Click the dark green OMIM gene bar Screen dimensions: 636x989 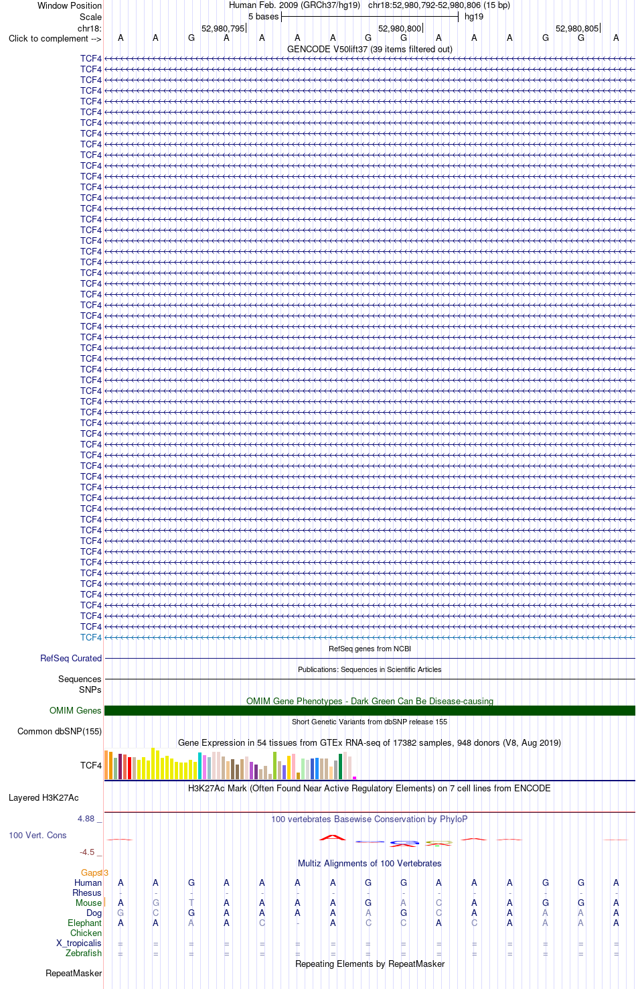(370, 710)
